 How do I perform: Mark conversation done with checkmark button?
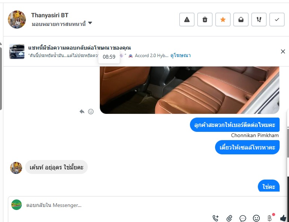click(x=277, y=20)
